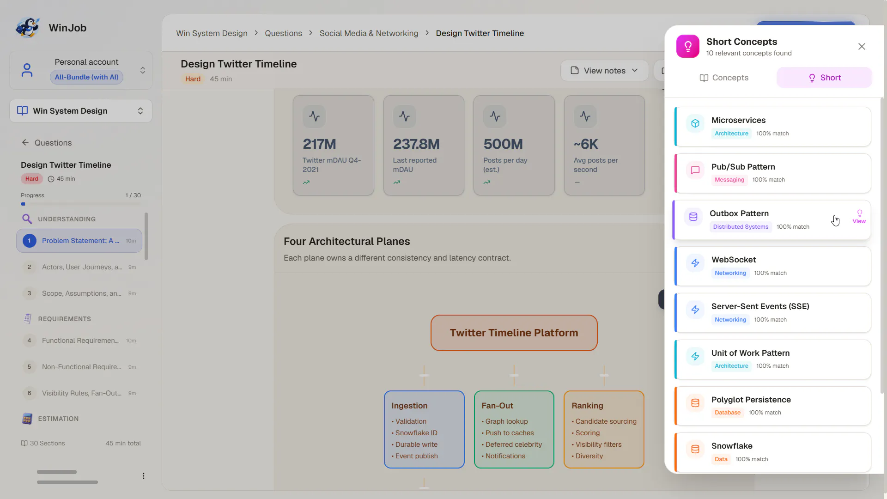Image resolution: width=887 pixels, height=499 pixels.
Task: Open Functional Requirements section four
Action: [79, 341]
